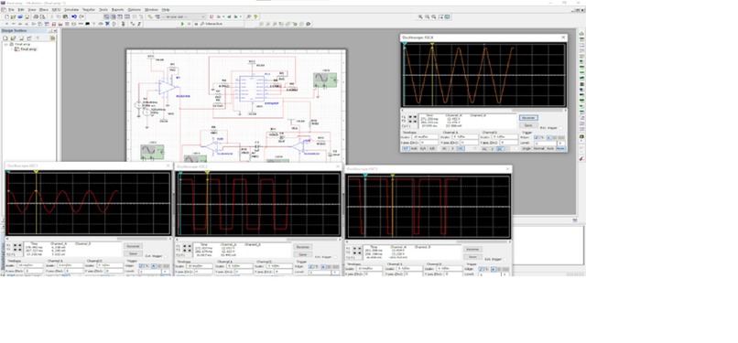Click the Timebase Scale field in Oscilloscope-XSC4
Image resolution: width=738 pixels, height=343 pixels.
[425, 136]
